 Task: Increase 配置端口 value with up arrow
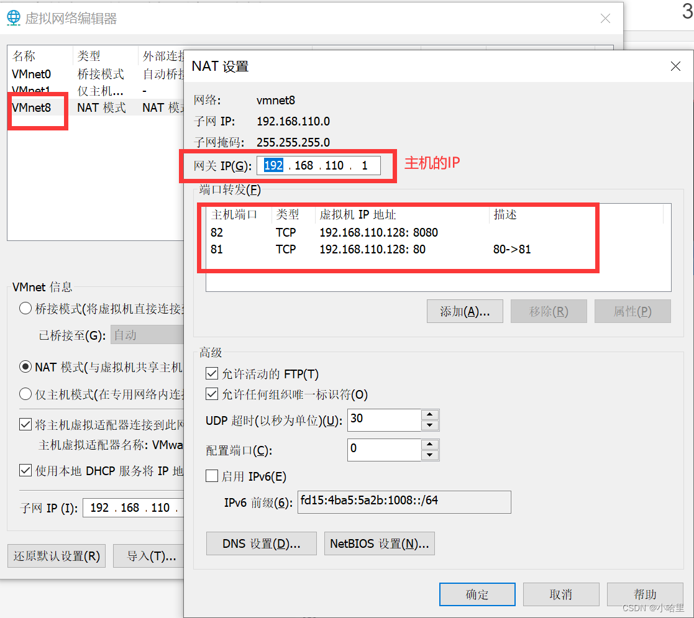(x=430, y=444)
